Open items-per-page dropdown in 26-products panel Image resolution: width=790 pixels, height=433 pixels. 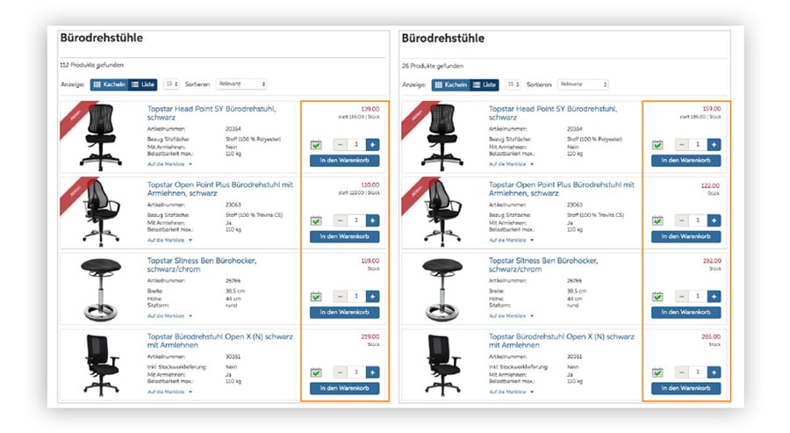513,84
